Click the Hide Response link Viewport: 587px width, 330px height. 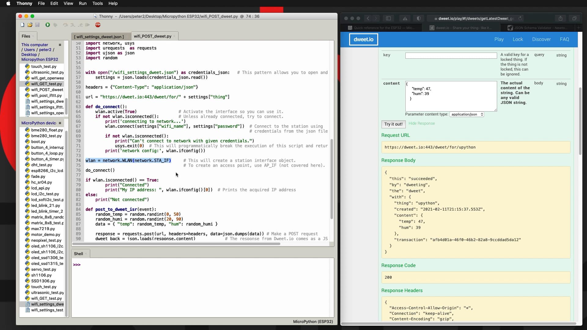422,123
